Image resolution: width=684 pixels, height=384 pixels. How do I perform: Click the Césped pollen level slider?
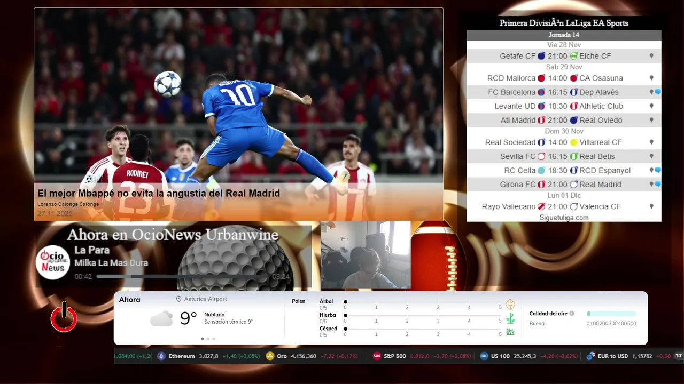click(x=423, y=329)
